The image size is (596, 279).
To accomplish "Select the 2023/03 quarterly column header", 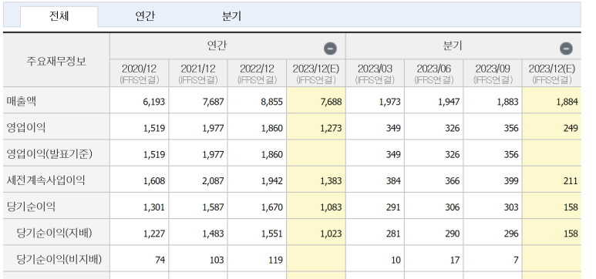I will (375, 73).
